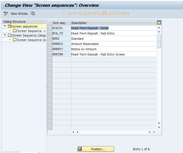Image resolution: width=183 pixels, height=153 pixels.
Task: Select row selector for BKKNTC
Action: coord(50,49)
